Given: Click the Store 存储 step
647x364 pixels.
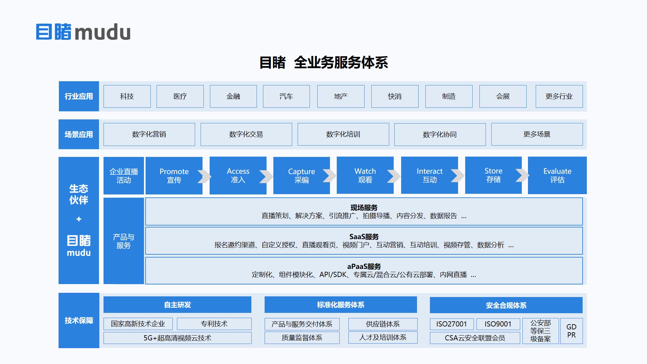Looking at the screenshot, I should (x=493, y=175).
